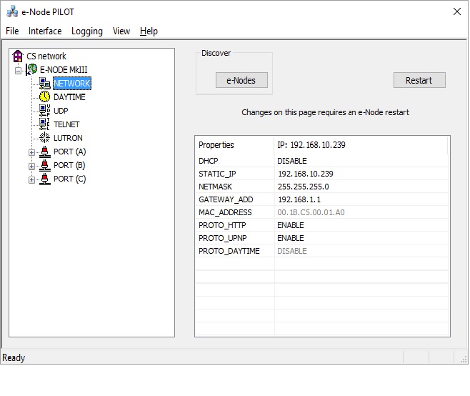Select the E-NODE MkIII tree label
The height and width of the screenshot is (396, 470).
click(x=64, y=69)
